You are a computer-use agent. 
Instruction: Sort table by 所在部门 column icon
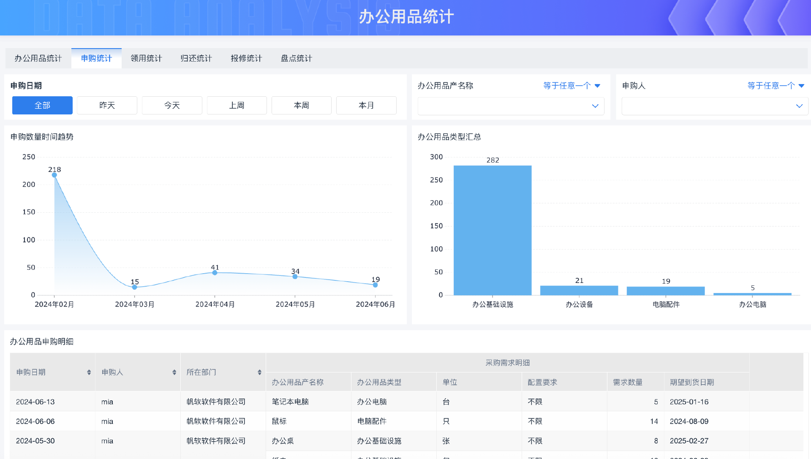pos(259,372)
